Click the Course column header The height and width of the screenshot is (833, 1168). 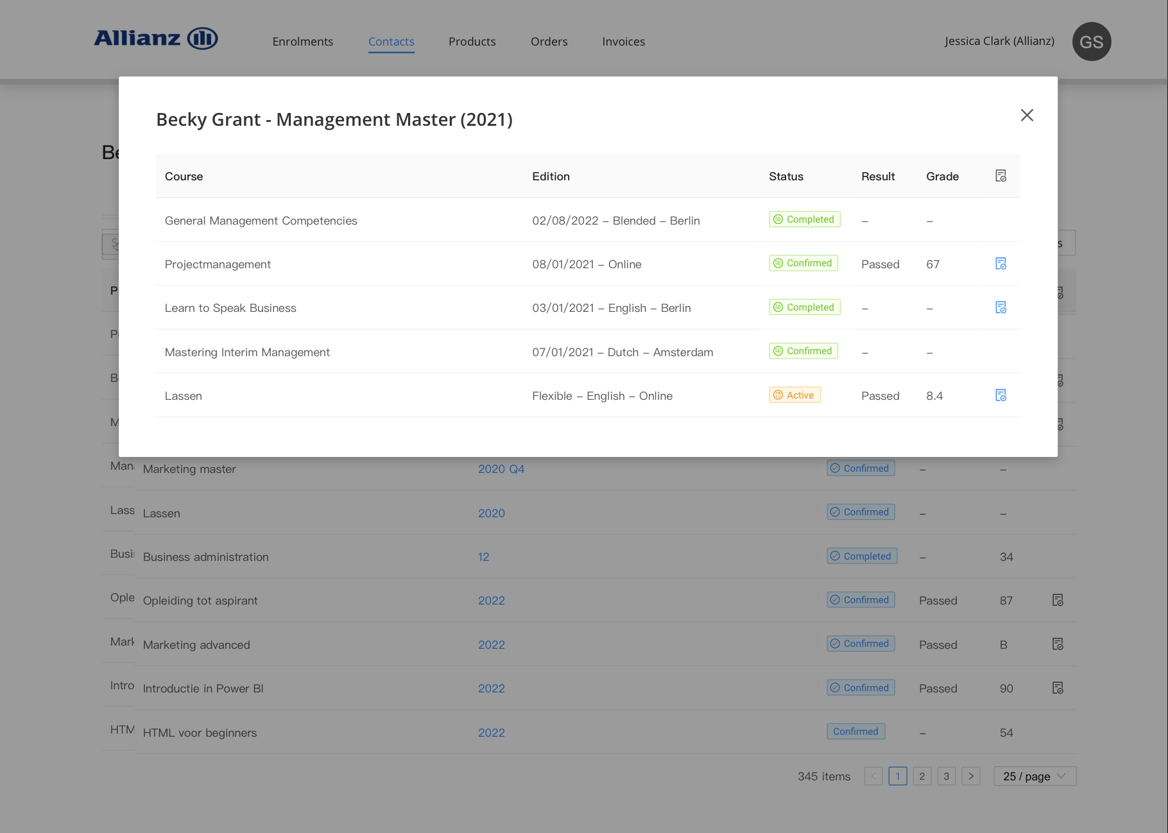[x=184, y=176]
